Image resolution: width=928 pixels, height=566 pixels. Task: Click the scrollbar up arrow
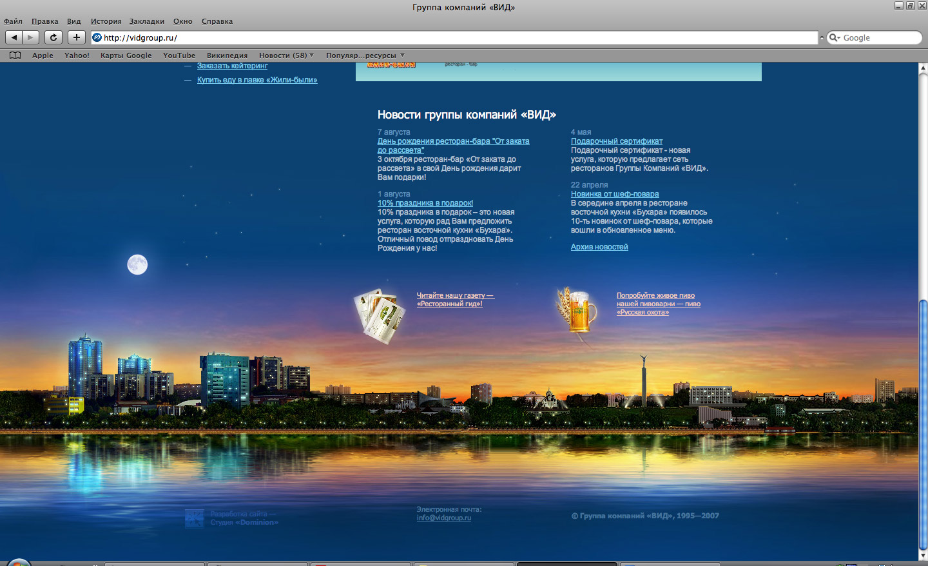point(923,68)
